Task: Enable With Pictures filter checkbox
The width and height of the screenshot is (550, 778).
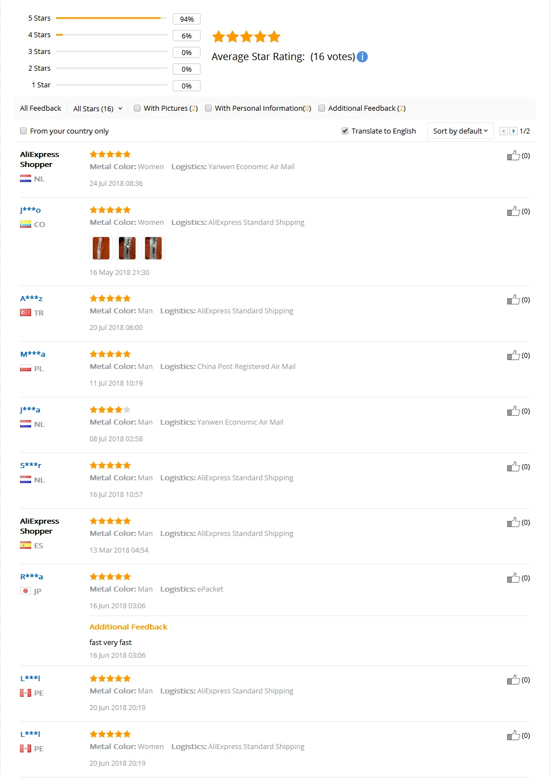Action: 137,109
